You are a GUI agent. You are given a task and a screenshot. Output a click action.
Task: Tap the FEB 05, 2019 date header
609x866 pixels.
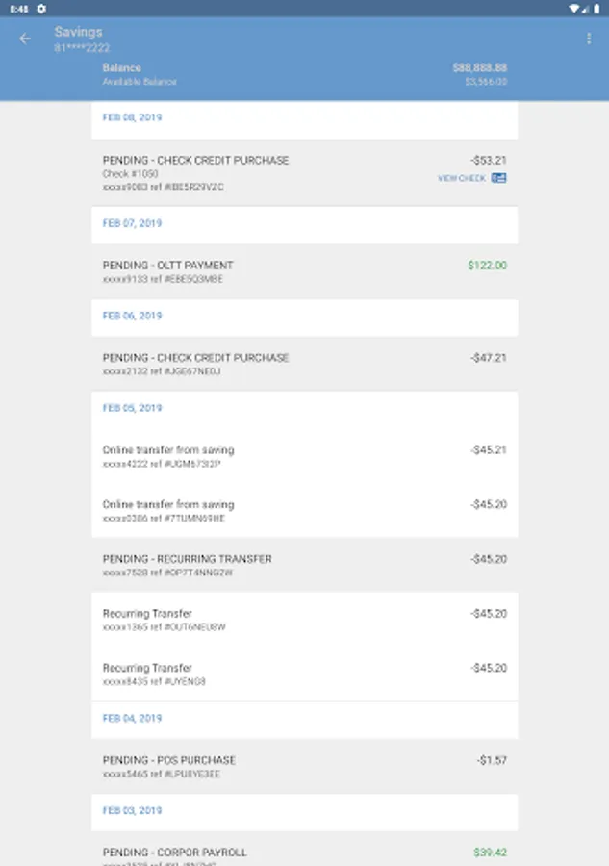pyautogui.click(x=132, y=408)
